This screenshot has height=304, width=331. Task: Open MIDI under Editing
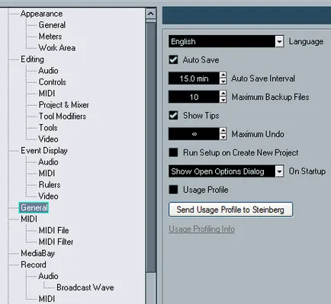click(x=47, y=94)
